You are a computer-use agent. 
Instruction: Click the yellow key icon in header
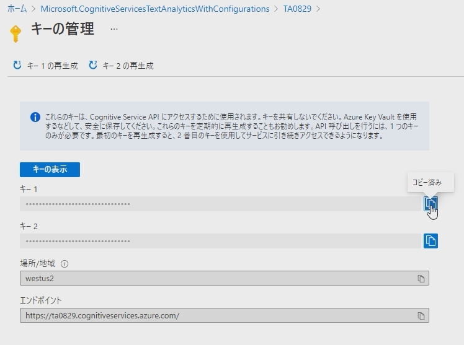coord(16,33)
